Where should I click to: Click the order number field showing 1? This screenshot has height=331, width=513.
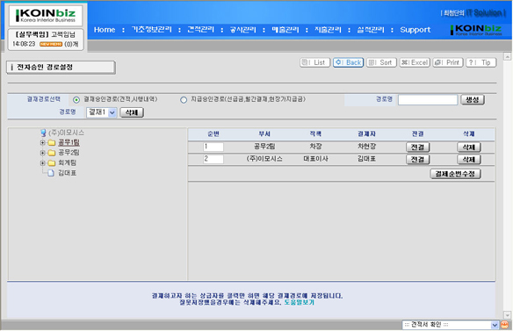coord(213,147)
